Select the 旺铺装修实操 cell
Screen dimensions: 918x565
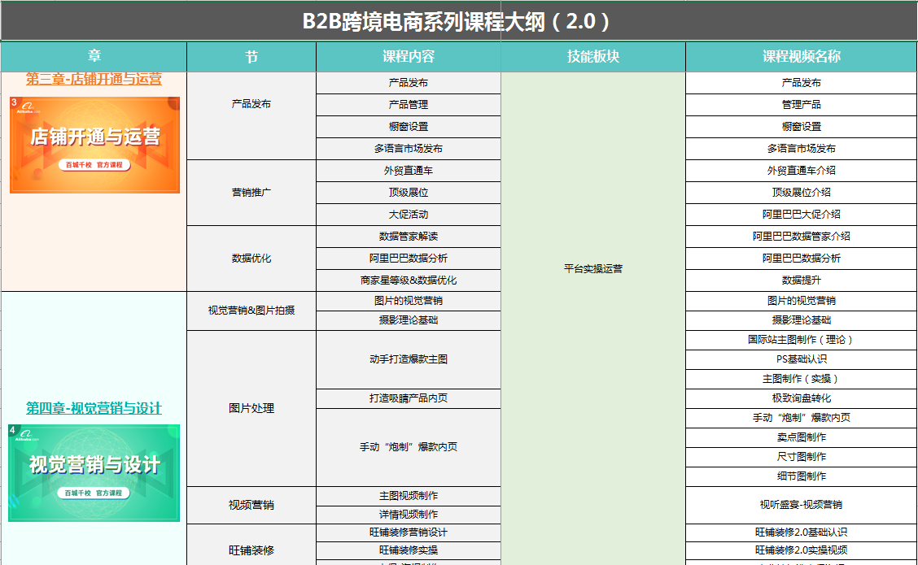[409, 550]
